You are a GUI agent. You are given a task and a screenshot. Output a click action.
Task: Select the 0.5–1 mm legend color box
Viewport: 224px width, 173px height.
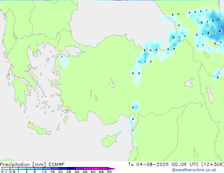14,168
